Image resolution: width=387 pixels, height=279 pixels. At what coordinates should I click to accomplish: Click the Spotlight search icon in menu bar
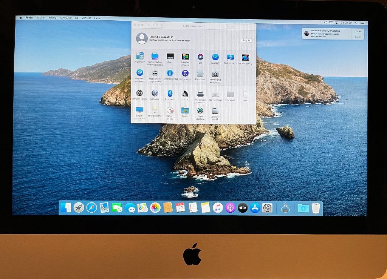(356, 23)
